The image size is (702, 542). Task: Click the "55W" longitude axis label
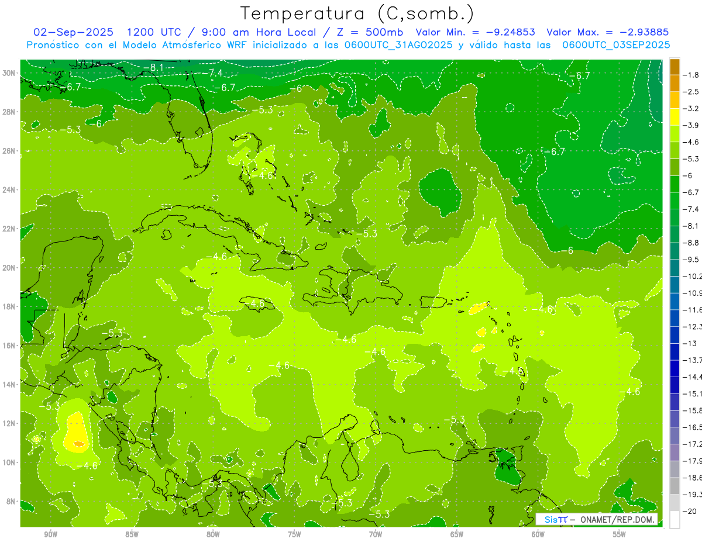click(x=620, y=534)
